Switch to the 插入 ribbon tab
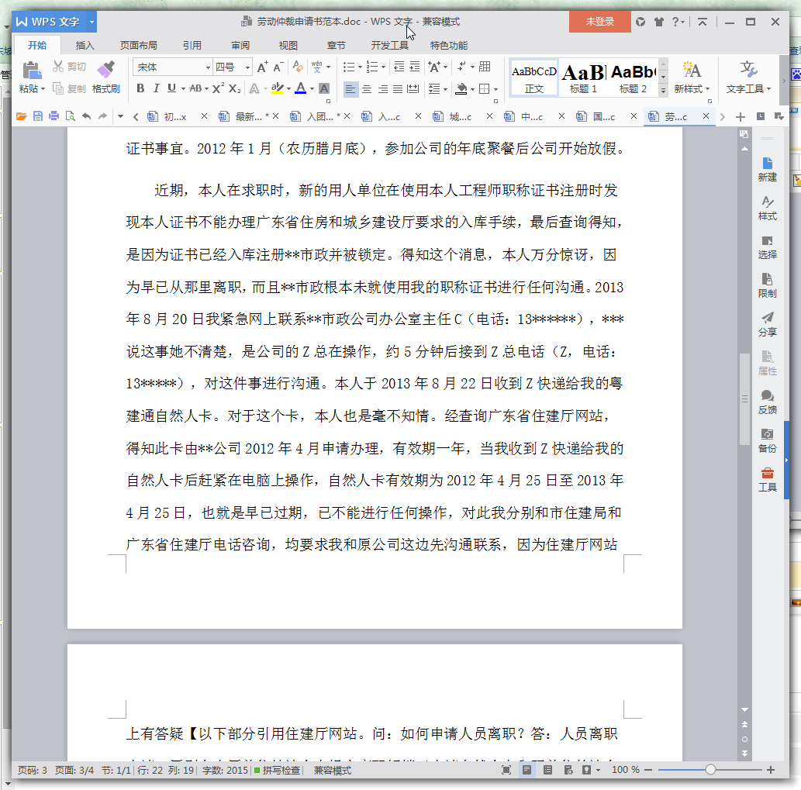Viewport: 801px width, 790px height. click(x=85, y=46)
